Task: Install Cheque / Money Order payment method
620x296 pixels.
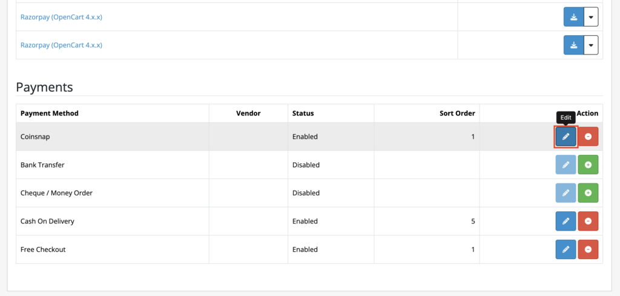Action: pos(588,193)
